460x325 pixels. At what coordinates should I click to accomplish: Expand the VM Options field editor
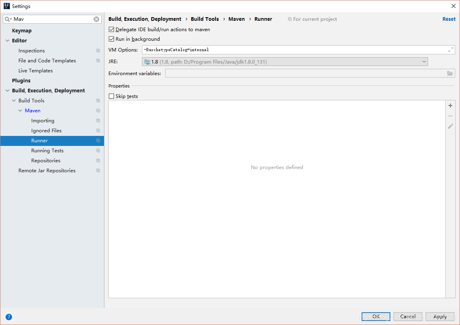451,50
